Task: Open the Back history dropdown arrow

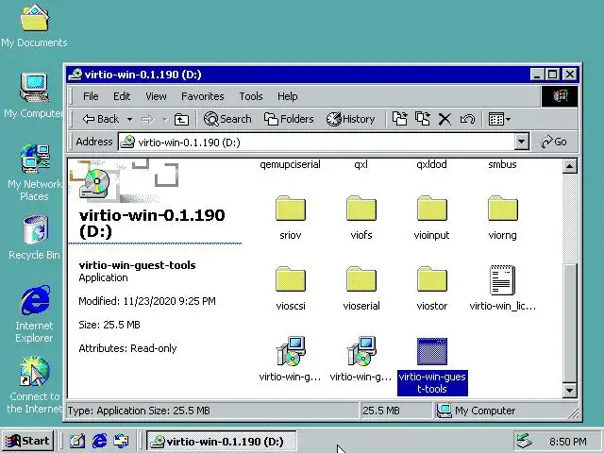Action: 130,120
